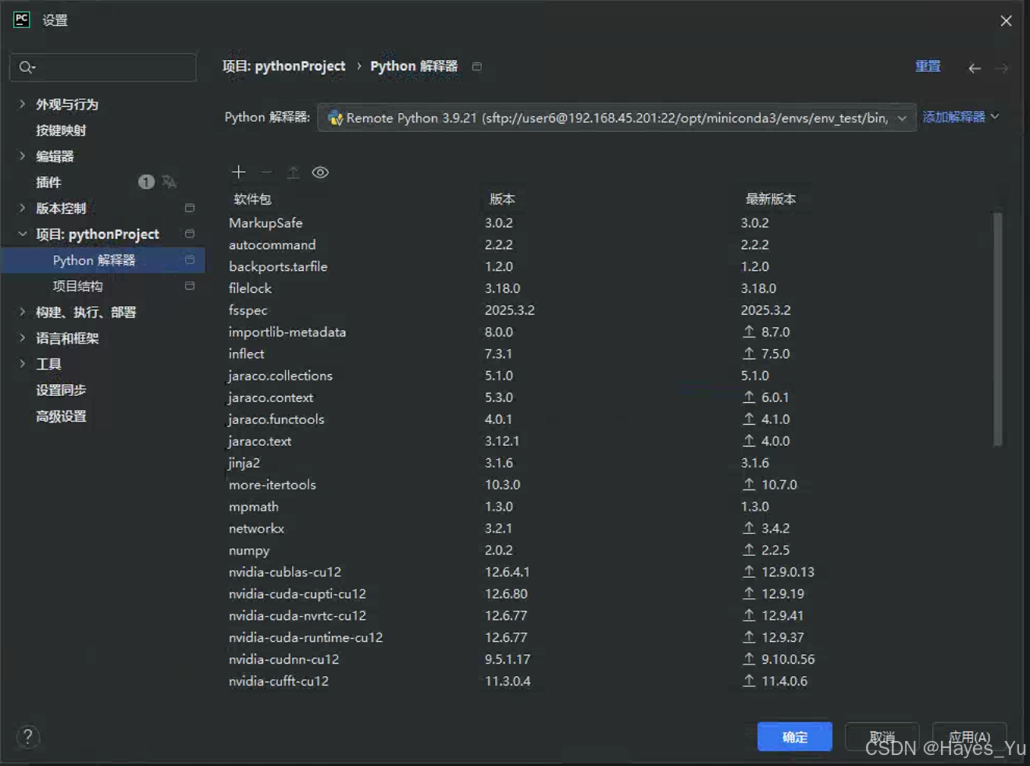Open the 添加解释器 dropdown link

click(961, 117)
